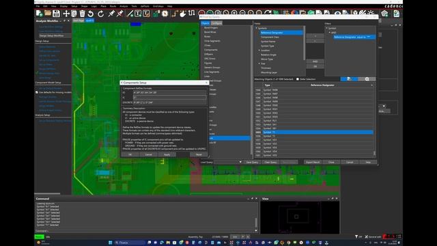Click the Copy documents toolbar icon
The height and width of the screenshot is (246, 437).
click(x=74, y=14)
